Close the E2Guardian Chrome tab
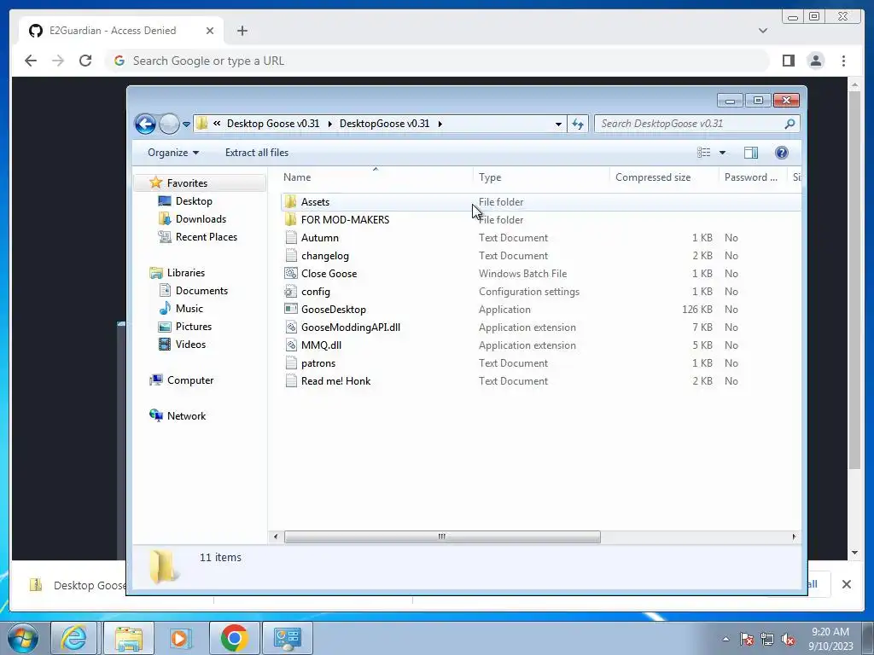 pos(210,31)
